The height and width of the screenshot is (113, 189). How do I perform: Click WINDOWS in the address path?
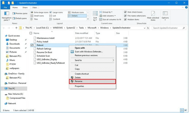58,28
